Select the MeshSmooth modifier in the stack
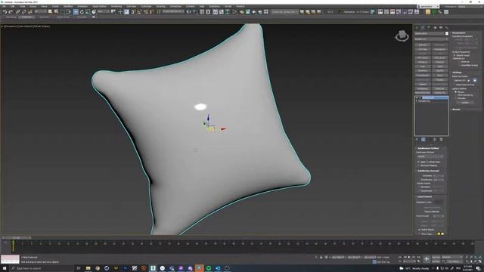484x272 pixels. pos(435,97)
